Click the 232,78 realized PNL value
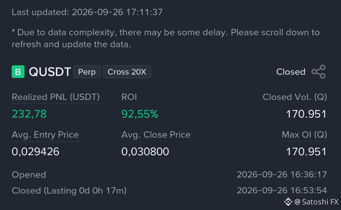Screen dimensions: 341x210 tap(29, 114)
